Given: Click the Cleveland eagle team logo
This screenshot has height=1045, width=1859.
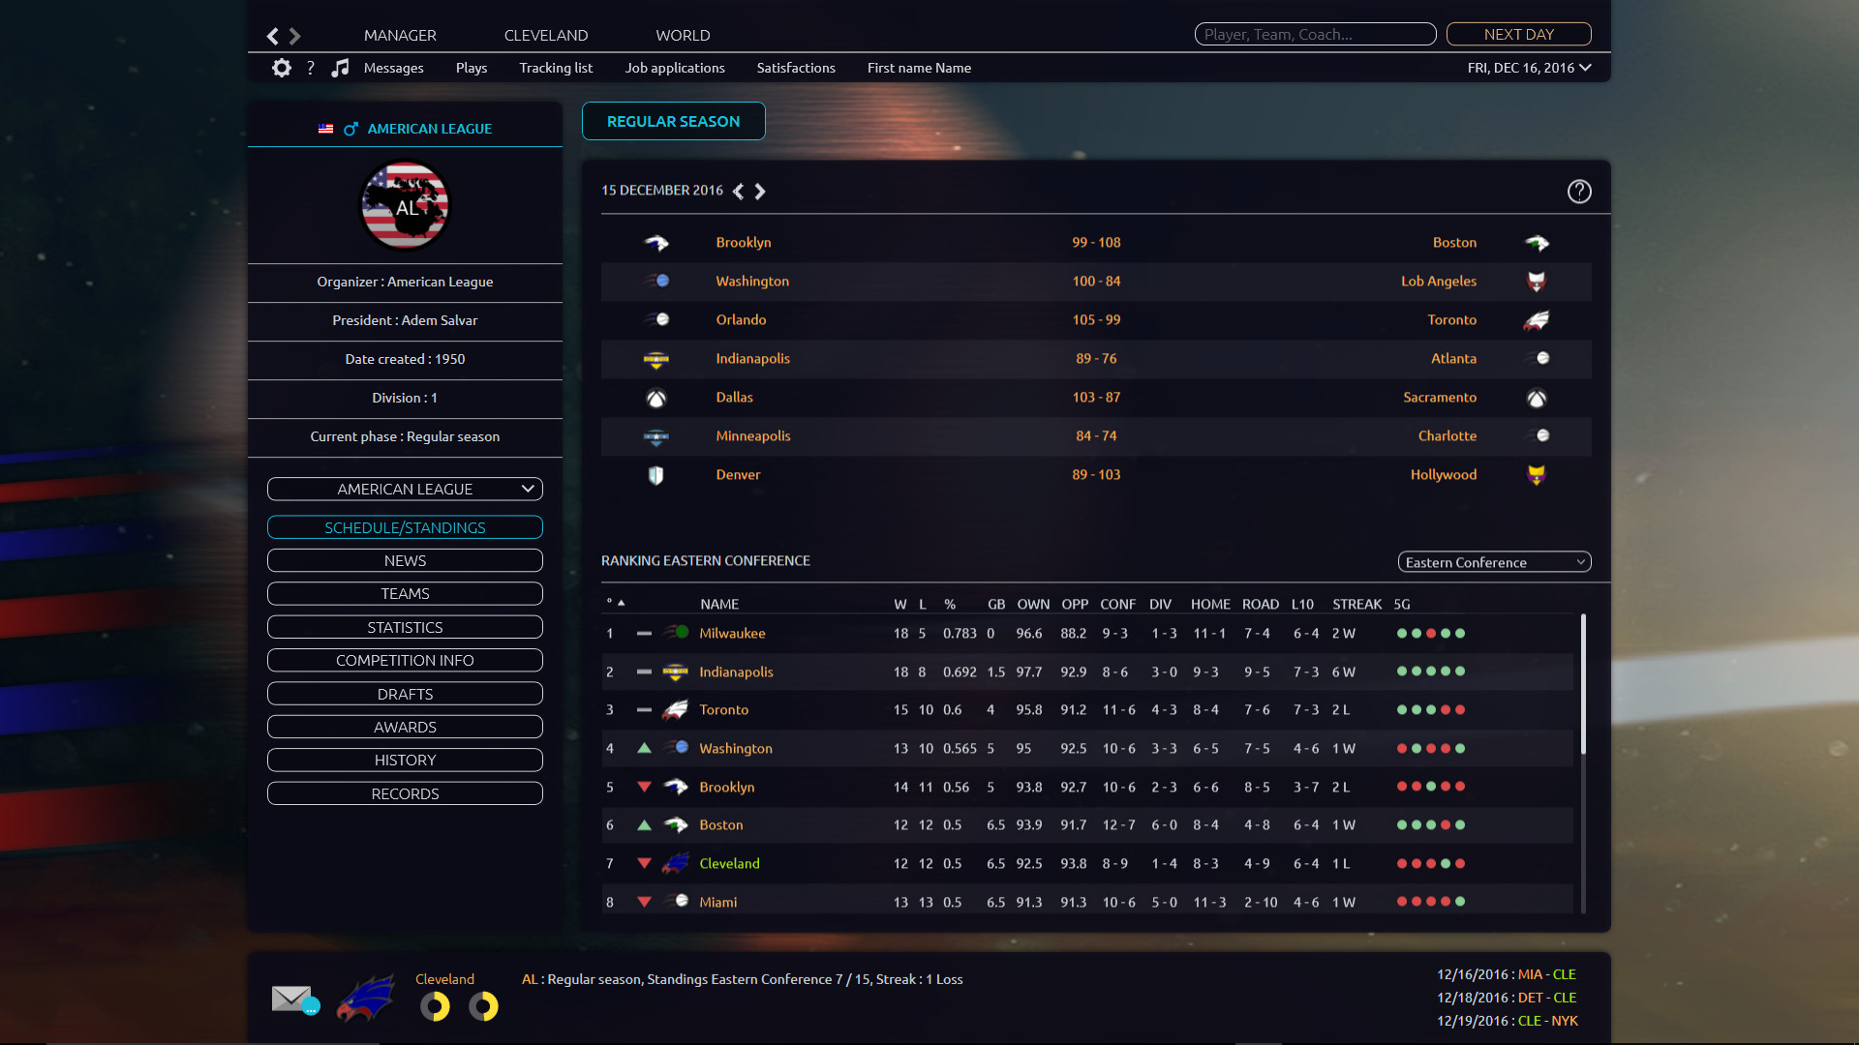Looking at the screenshot, I should click(x=366, y=998).
